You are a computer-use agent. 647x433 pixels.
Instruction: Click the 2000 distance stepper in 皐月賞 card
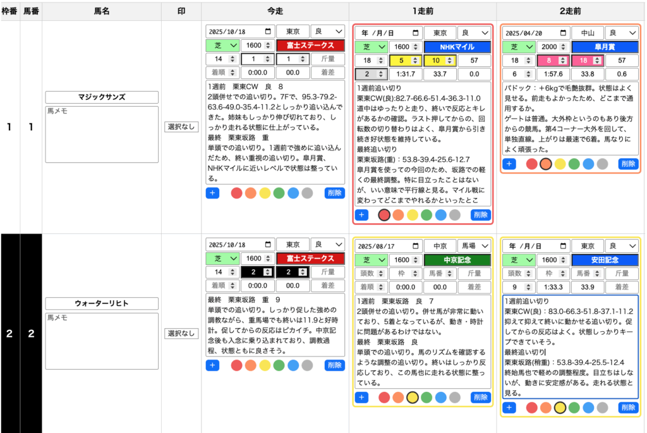[555, 46]
